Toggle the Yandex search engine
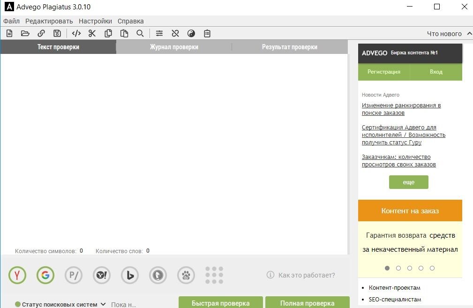This screenshot has width=473, height=308. point(17,275)
